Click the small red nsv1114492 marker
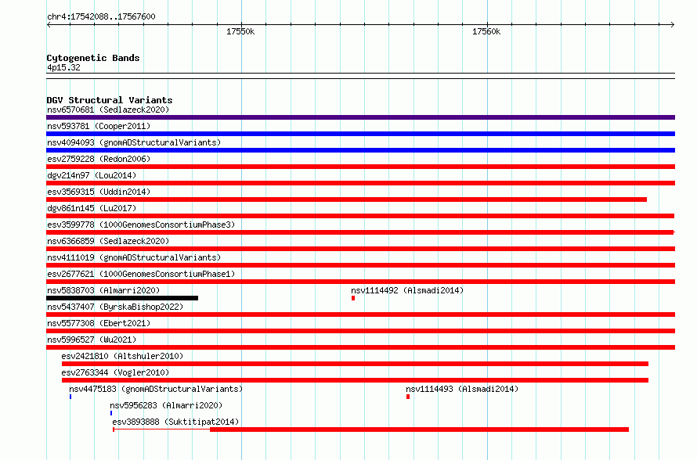Screen dimensions: 697x460 point(353,298)
